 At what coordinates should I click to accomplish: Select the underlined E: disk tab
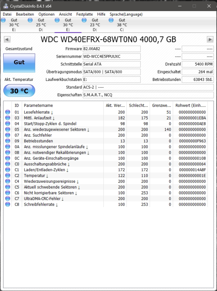click(68, 25)
